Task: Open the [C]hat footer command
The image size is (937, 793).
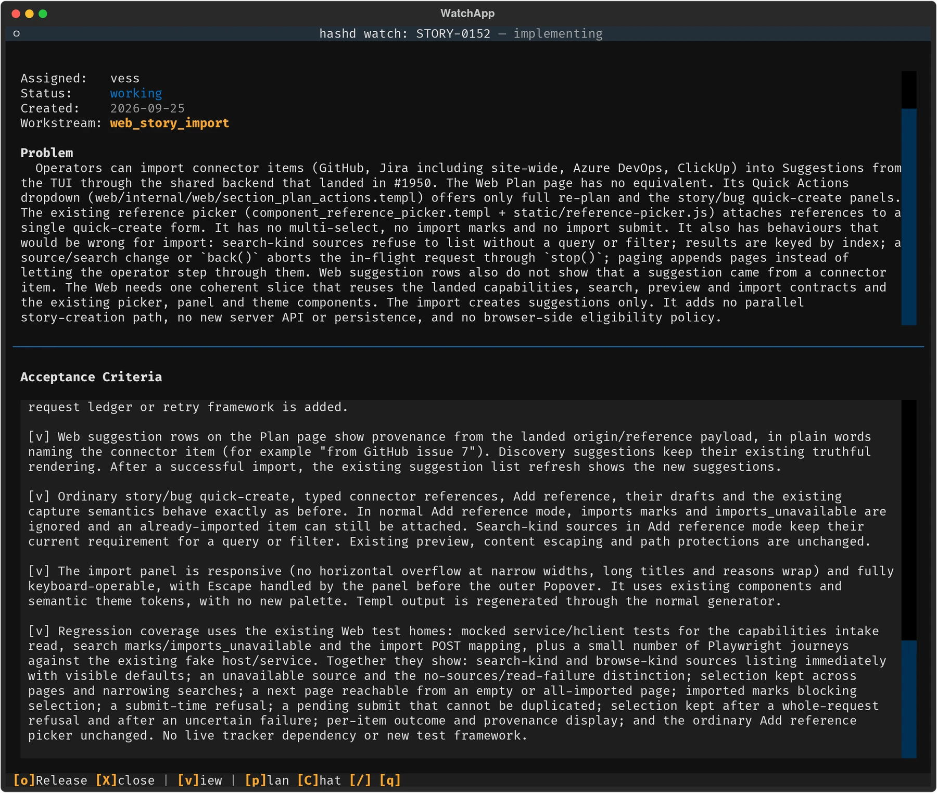Action: click(319, 780)
